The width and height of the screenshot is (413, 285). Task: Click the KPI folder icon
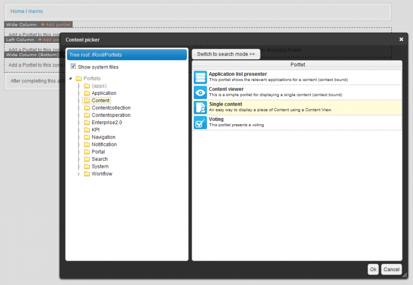click(x=87, y=130)
